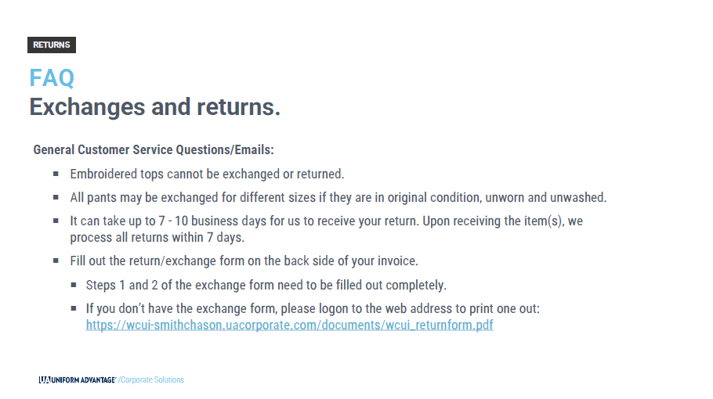This screenshot has width=713, height=399.
Task: Click the process all returns within 7 days line
Action: click(x=157, y=238)
